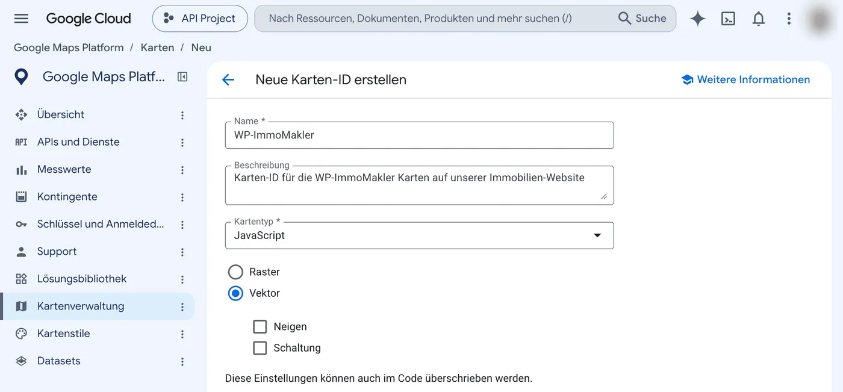The width and height of the screenshot is (843, 392).
Task: Open Schlüssel und Anmeldedaten sidebar item
Action: point(101,224)
